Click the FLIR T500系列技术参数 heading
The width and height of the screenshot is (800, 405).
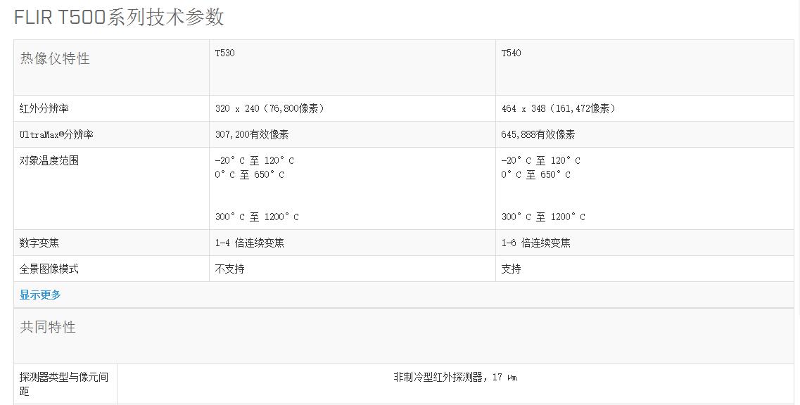(x=119, y=18)
